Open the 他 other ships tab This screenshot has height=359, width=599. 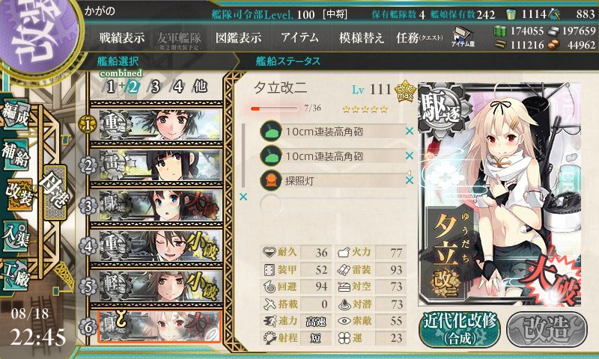tap(200, 87)
